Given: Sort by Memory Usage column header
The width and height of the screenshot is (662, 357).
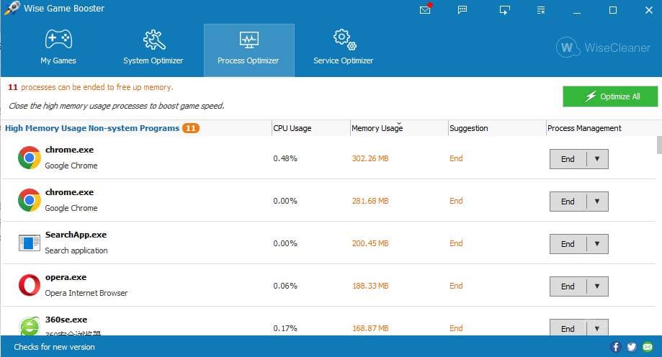Looking at the screenshot, I should tap(377, 128).
